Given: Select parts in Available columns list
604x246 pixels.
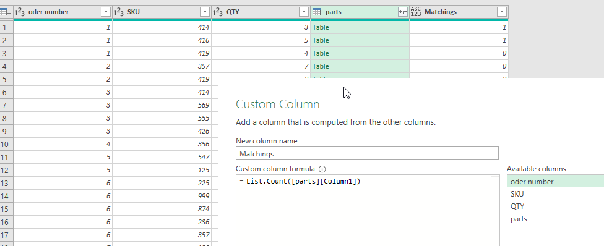Looking at the screenshot, I should (x=556, y=219).
